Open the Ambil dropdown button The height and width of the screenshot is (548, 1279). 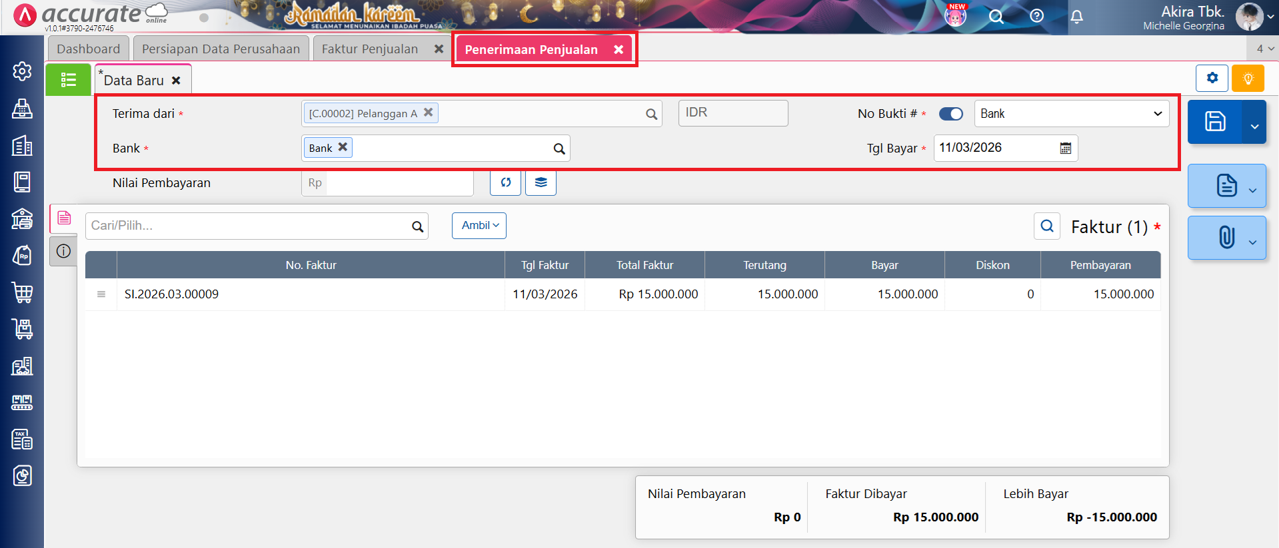pyautogui.click(x=479, y=226)
